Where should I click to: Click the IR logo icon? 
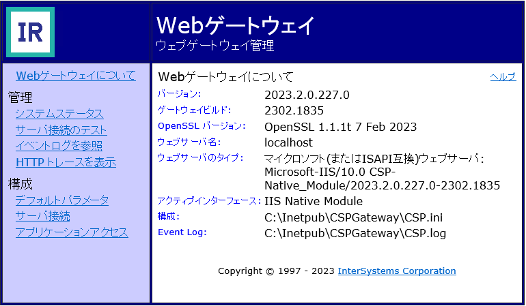click(30, 32)
